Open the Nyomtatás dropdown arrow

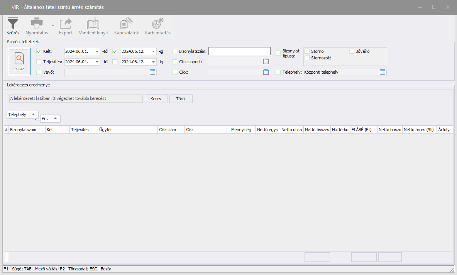[x=53, y=26]
